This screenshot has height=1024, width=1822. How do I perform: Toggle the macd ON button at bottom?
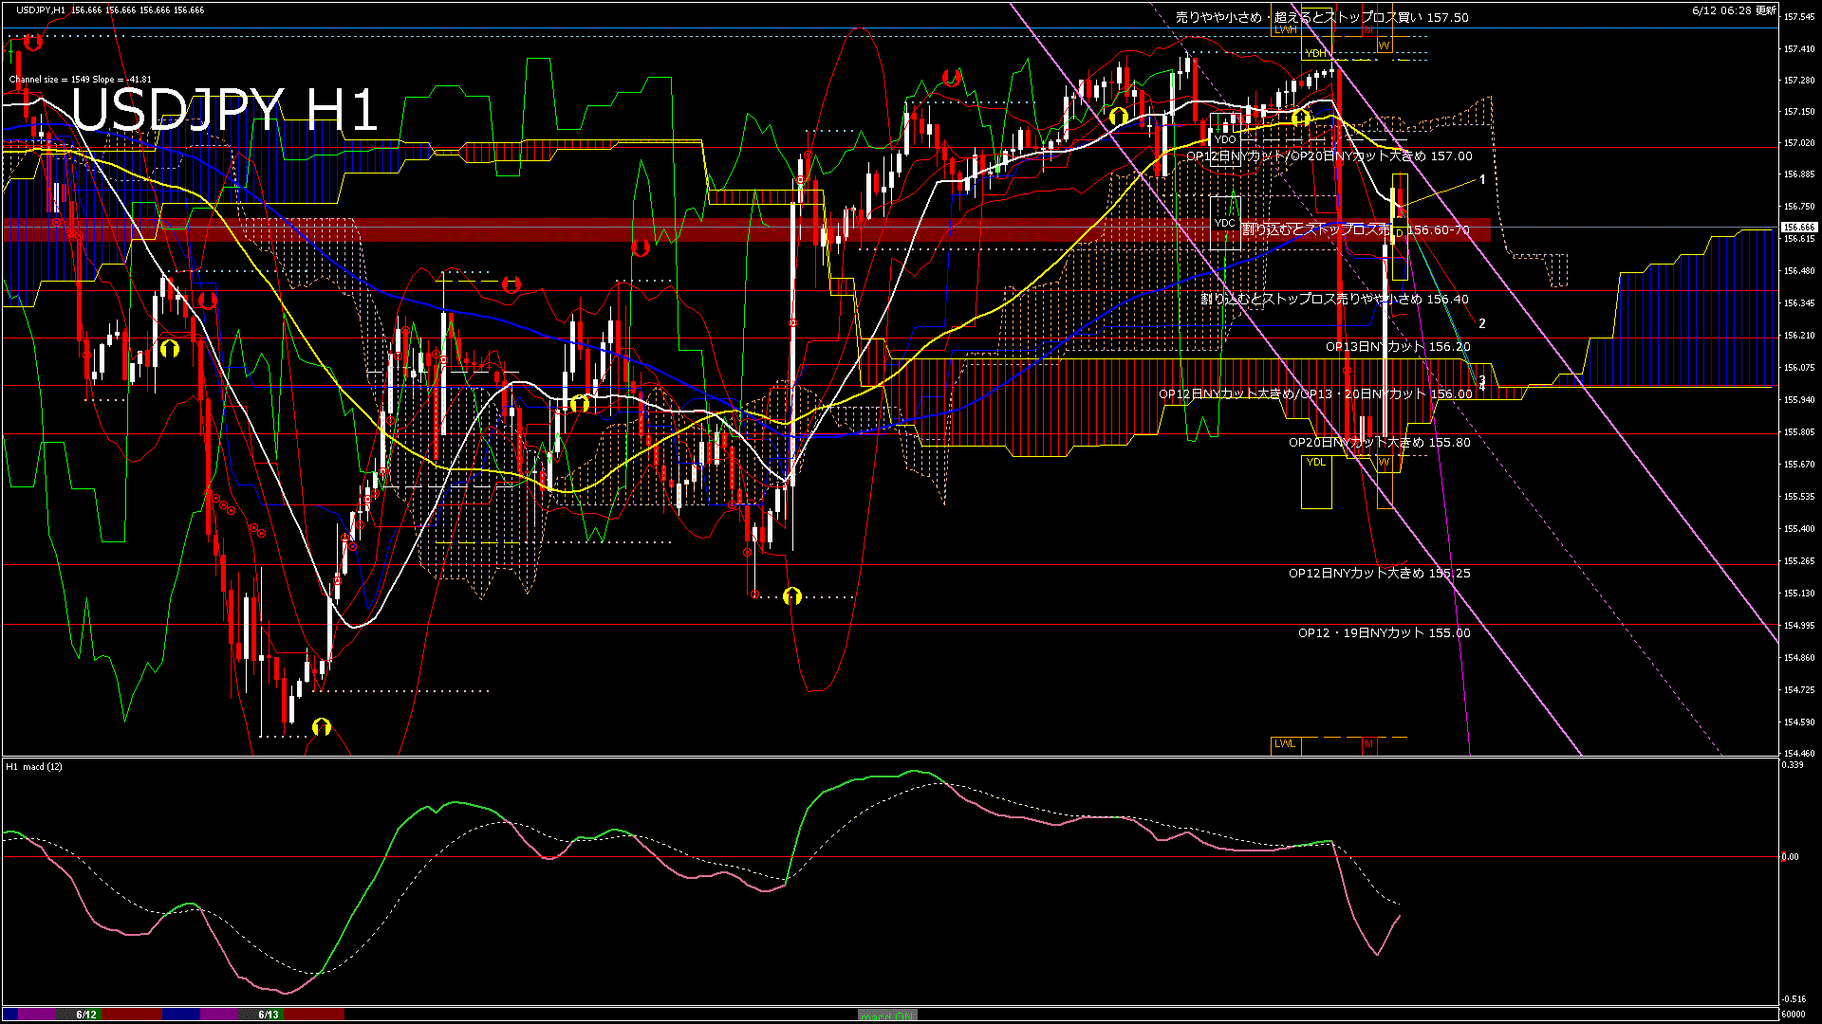tap(887, 1015)
